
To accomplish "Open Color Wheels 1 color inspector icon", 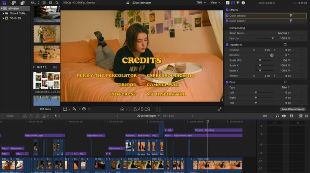I will coord(291,16).
